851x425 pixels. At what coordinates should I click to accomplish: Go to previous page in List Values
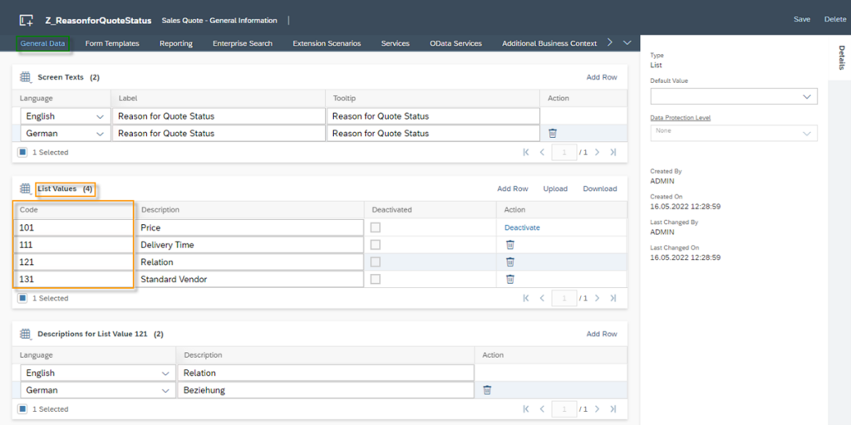(542, 298)
